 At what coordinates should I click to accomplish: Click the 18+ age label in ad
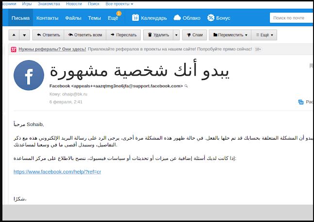[x=258, y=49]
